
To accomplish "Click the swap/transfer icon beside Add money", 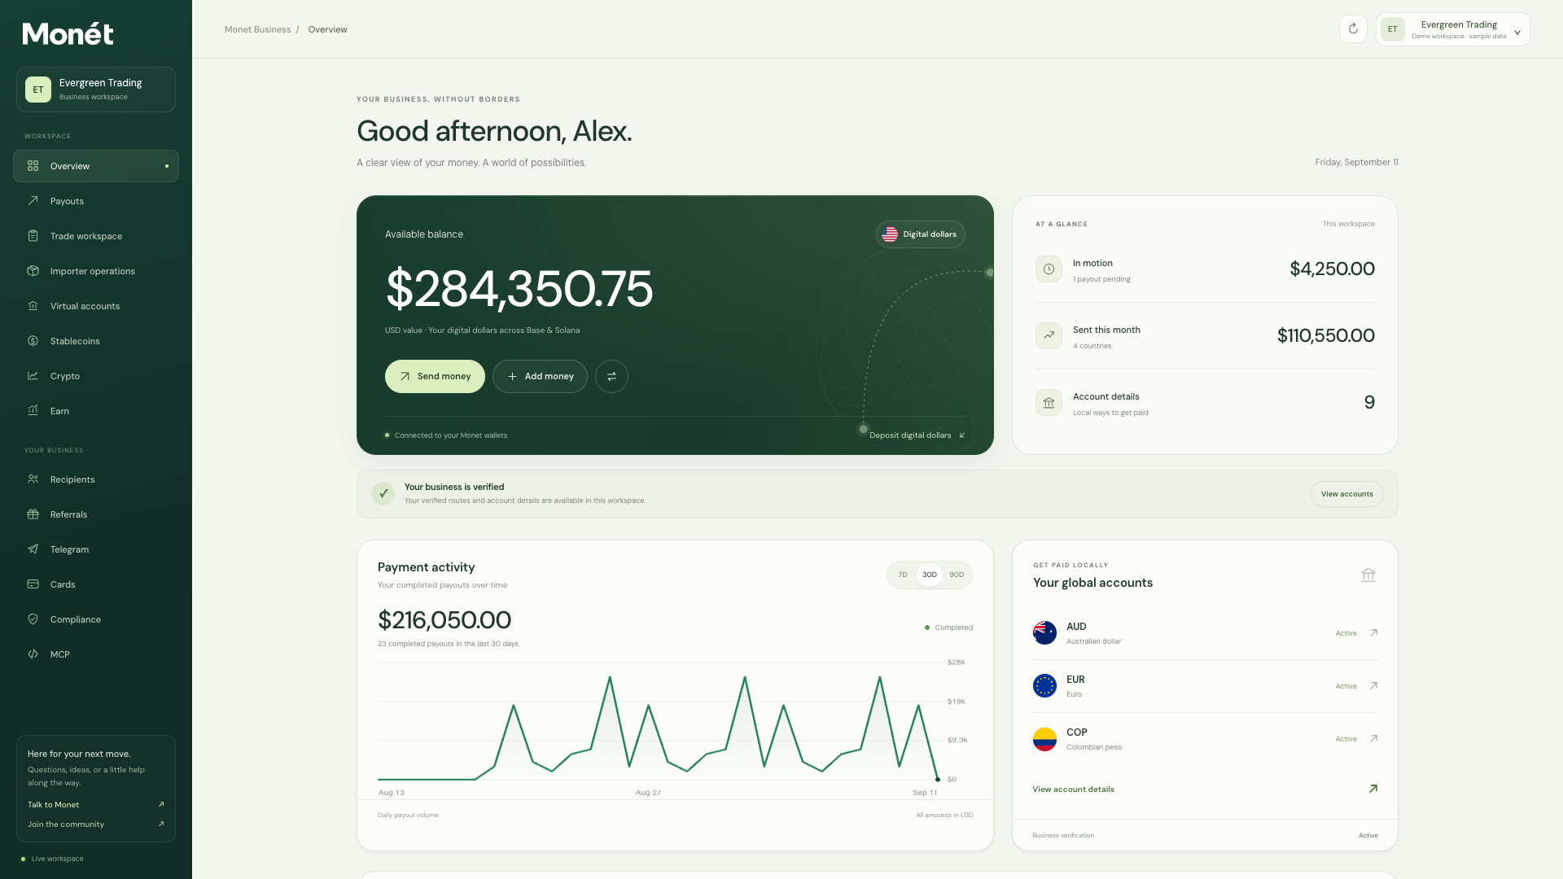I will pyautogui.click(x=611, y=377).
